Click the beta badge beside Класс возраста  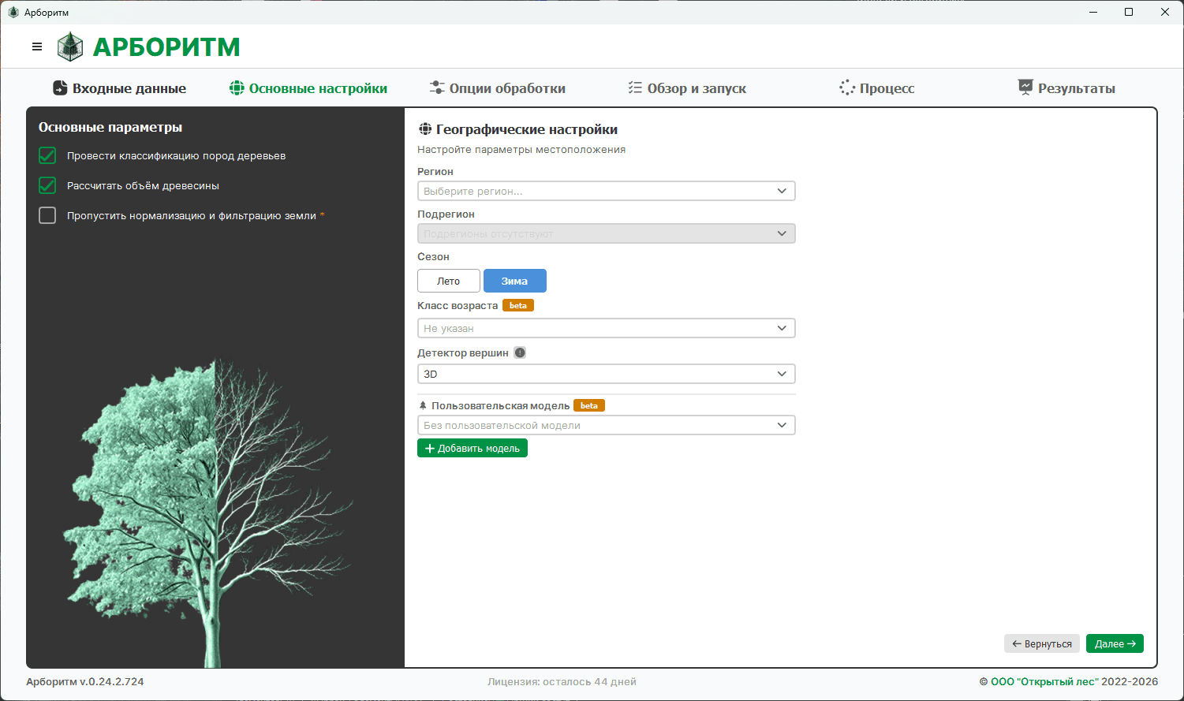pos(518,305)
